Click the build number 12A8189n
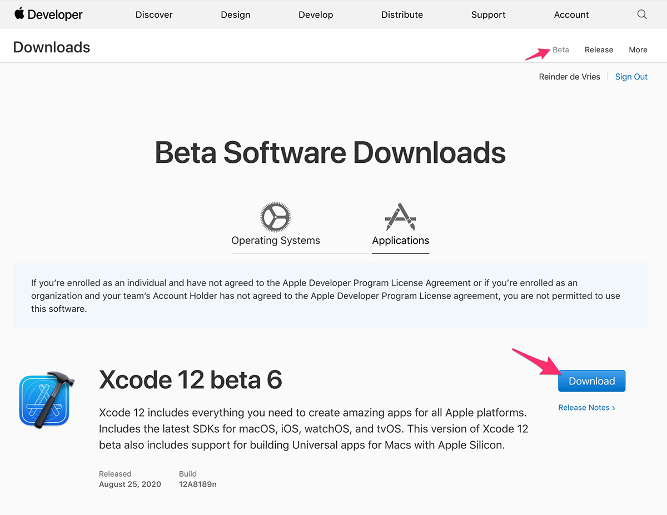This screenshot has height=515, width=667. click(x=198, y=484)
